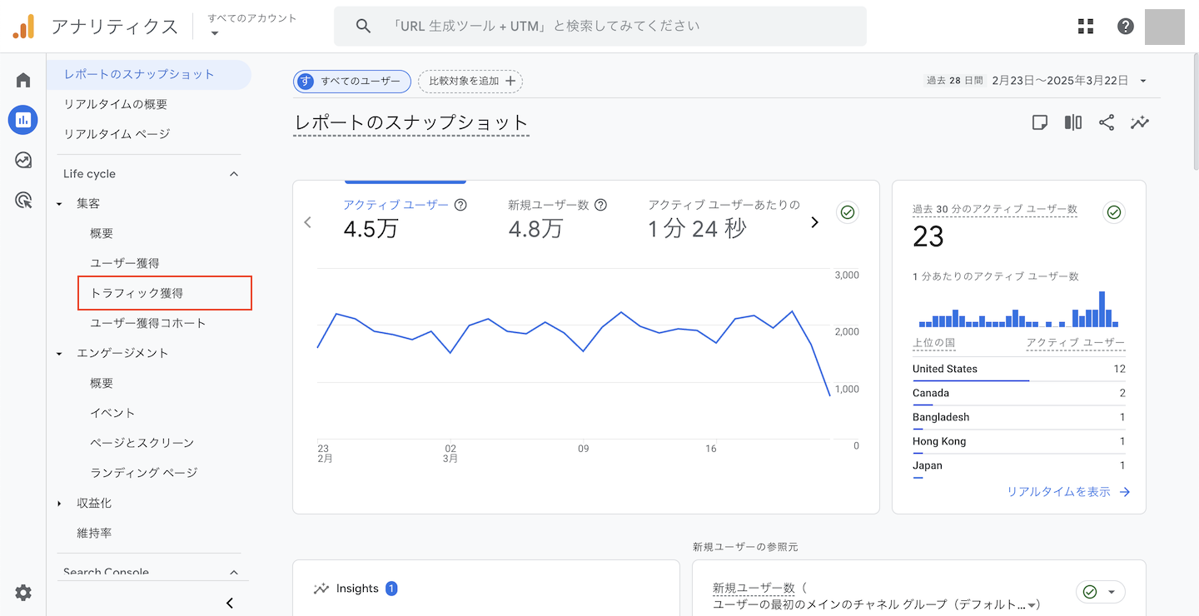Open エンゲージメント 概要 report

tap(102, 384)
